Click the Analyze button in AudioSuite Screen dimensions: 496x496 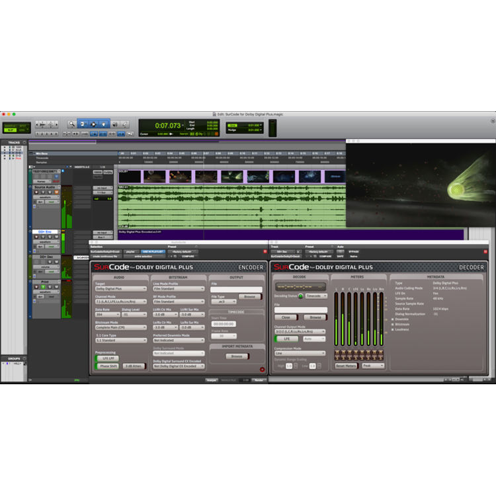(x=212, y=380)
